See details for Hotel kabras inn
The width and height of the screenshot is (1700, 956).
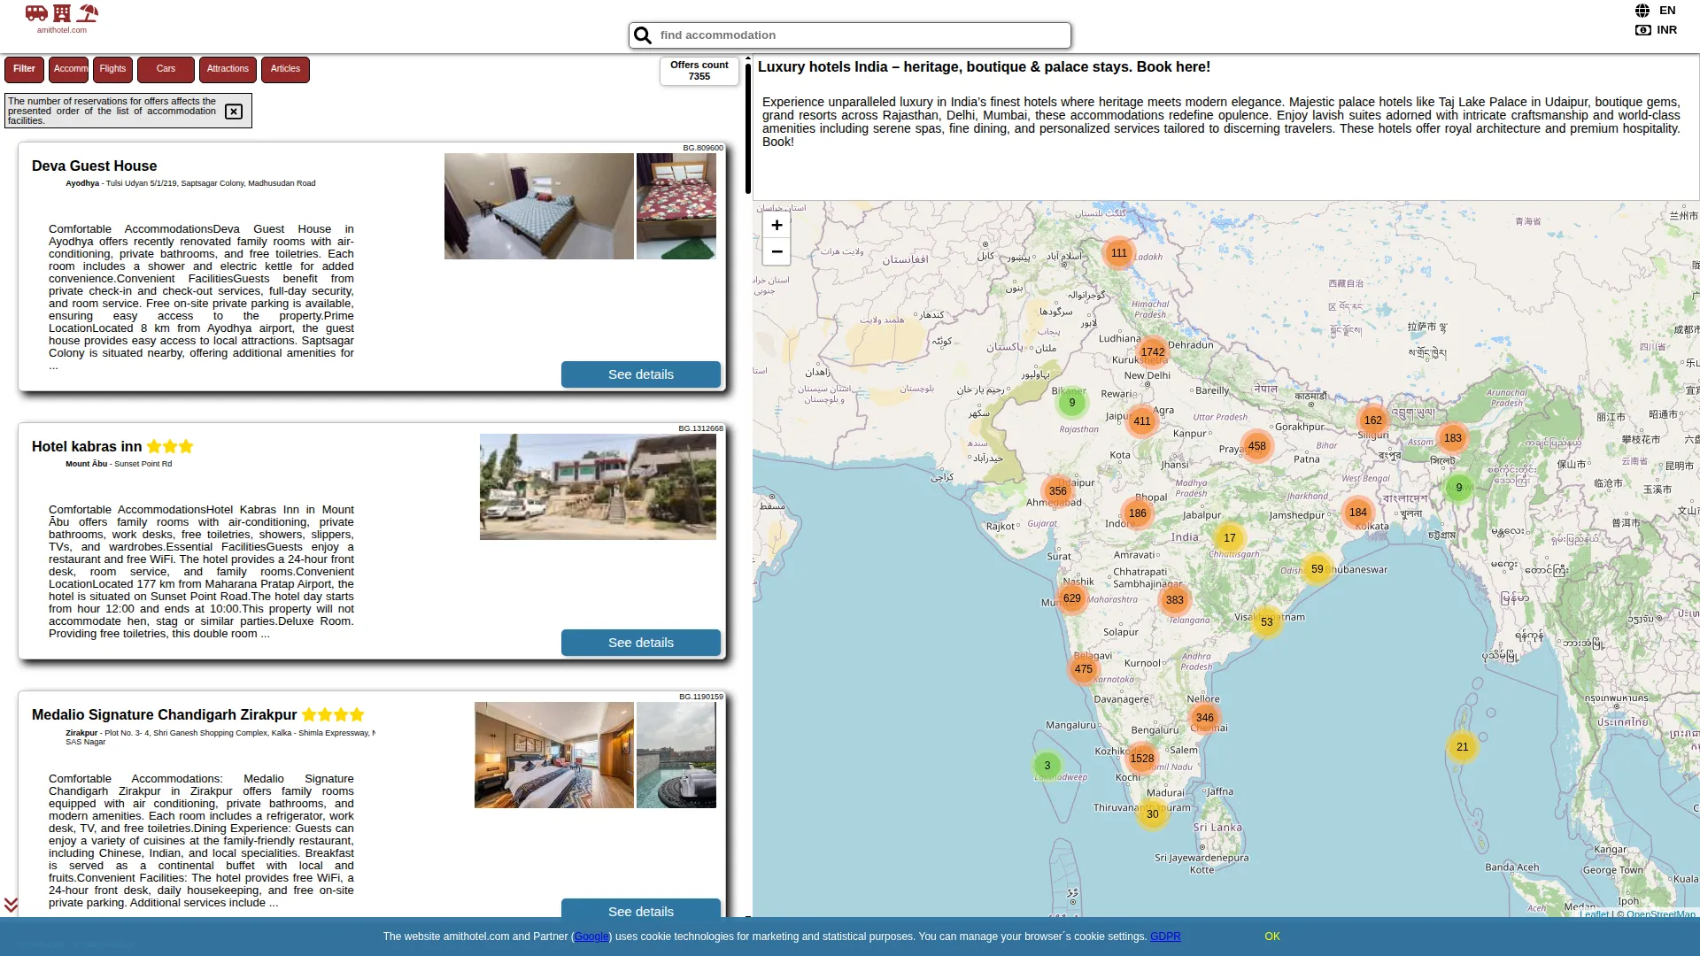point(641,643)
